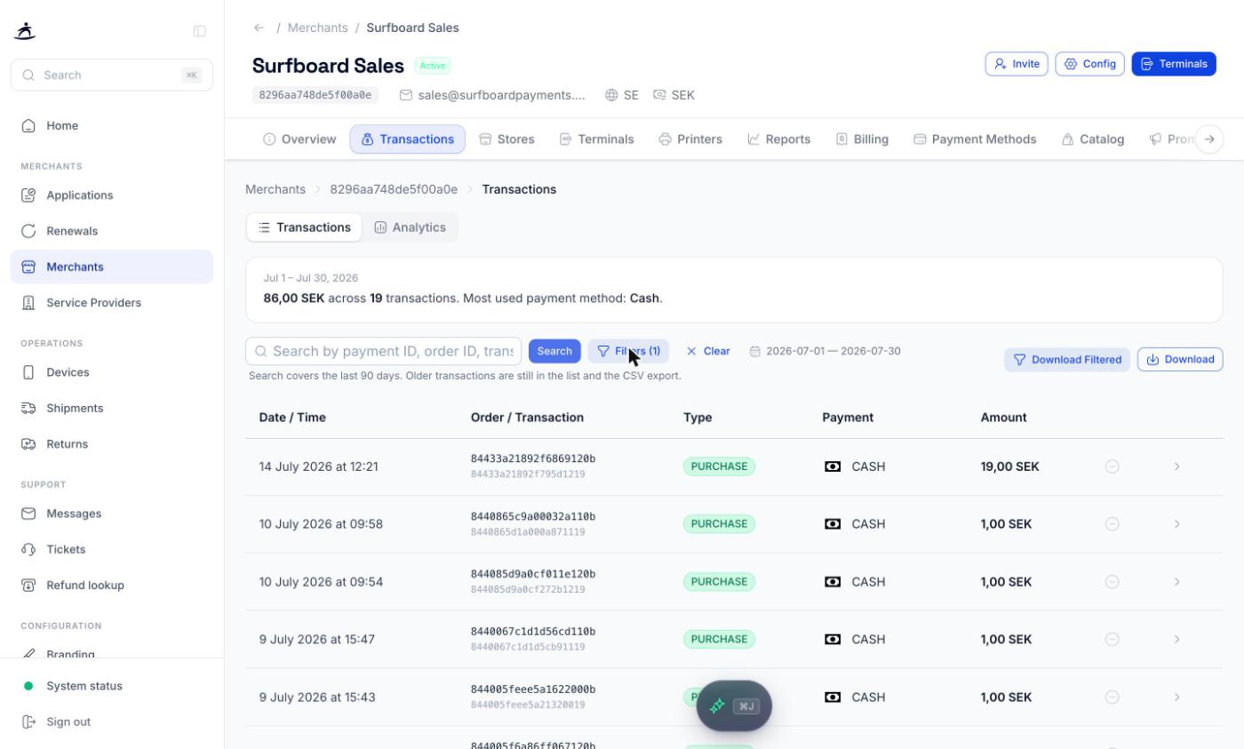Go to Devices section
1244x749 pixels.
[x=112, y=372]
